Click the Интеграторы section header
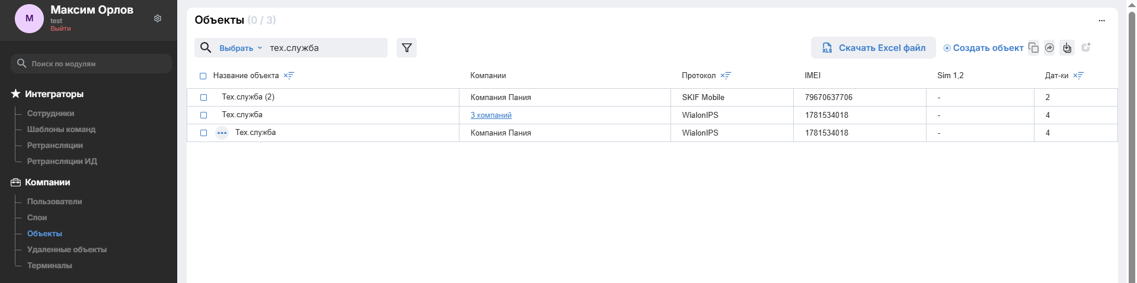The width and height of the screenshot is (1137, 283). [54, 94]
